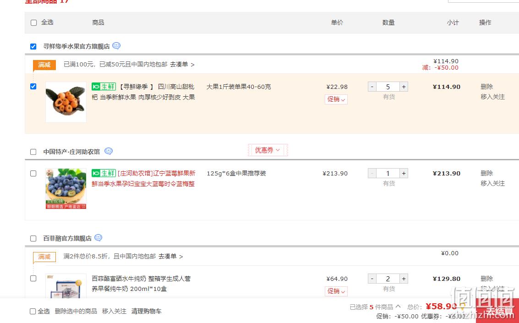Delete the milk item via 删除
The image size is (519, 323).
pyautogui.click(x=486, y=279)
